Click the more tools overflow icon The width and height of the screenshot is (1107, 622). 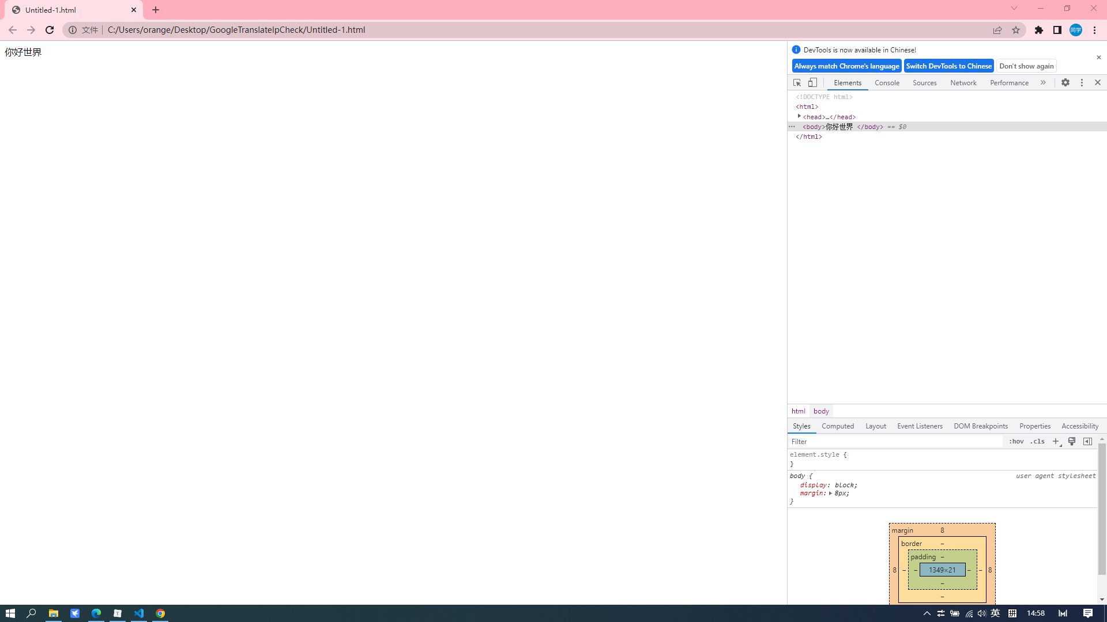coord(1043,82)
